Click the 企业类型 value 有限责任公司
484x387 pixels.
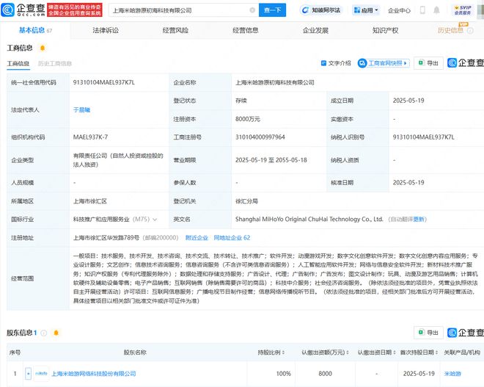point(118,160)
